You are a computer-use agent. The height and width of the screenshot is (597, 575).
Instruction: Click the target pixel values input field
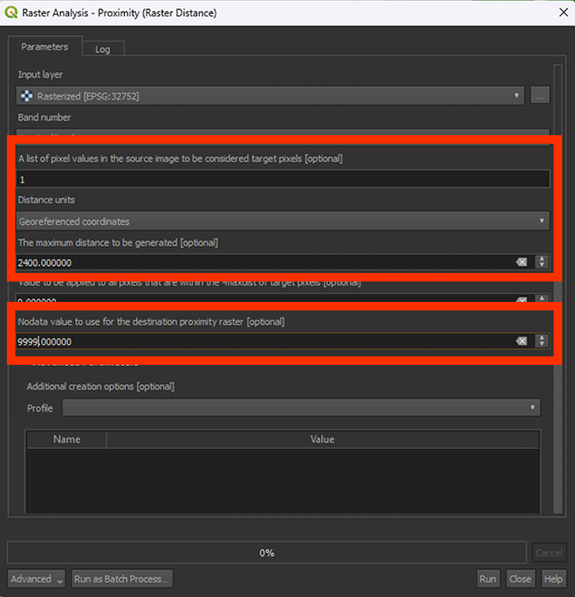(282, 179)
